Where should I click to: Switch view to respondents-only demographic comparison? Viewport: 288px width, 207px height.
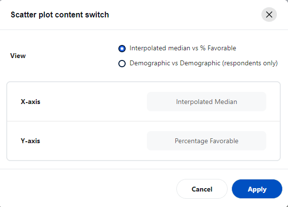(x=122, y=64)
